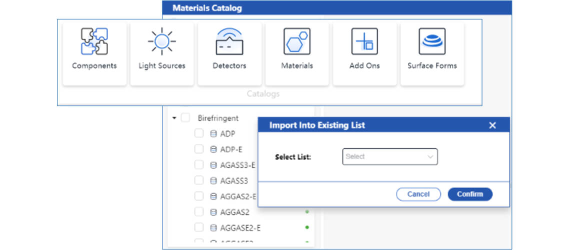Open the Materials catalog
This screenshot has width=570, height=250.
click(296, 53)
